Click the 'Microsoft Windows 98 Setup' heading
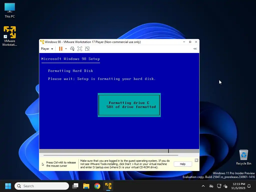This screenshot has height=192, width=256. pyautogui.click(x=70, y=59)
